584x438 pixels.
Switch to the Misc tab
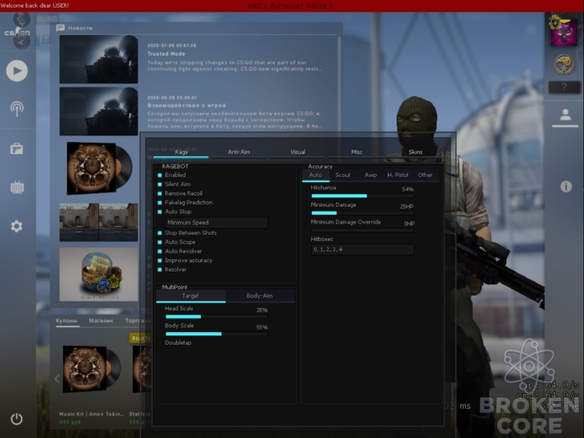tap(357, 152)
